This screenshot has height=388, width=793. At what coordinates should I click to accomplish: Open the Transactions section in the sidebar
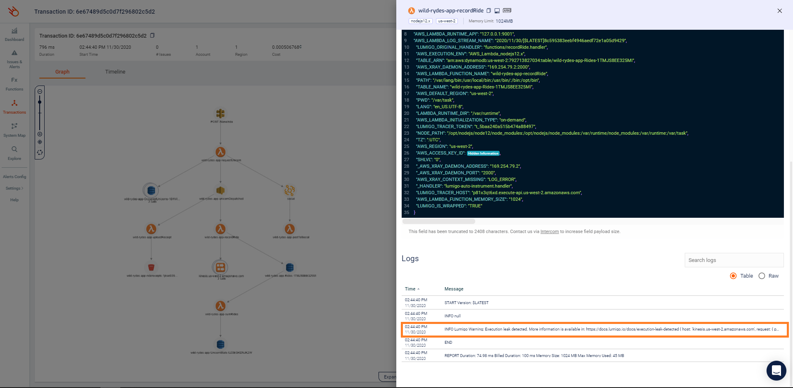(x=14, y=107)
